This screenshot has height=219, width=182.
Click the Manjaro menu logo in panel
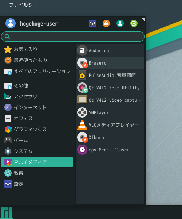pyautogui.click(x=7, y=212)
